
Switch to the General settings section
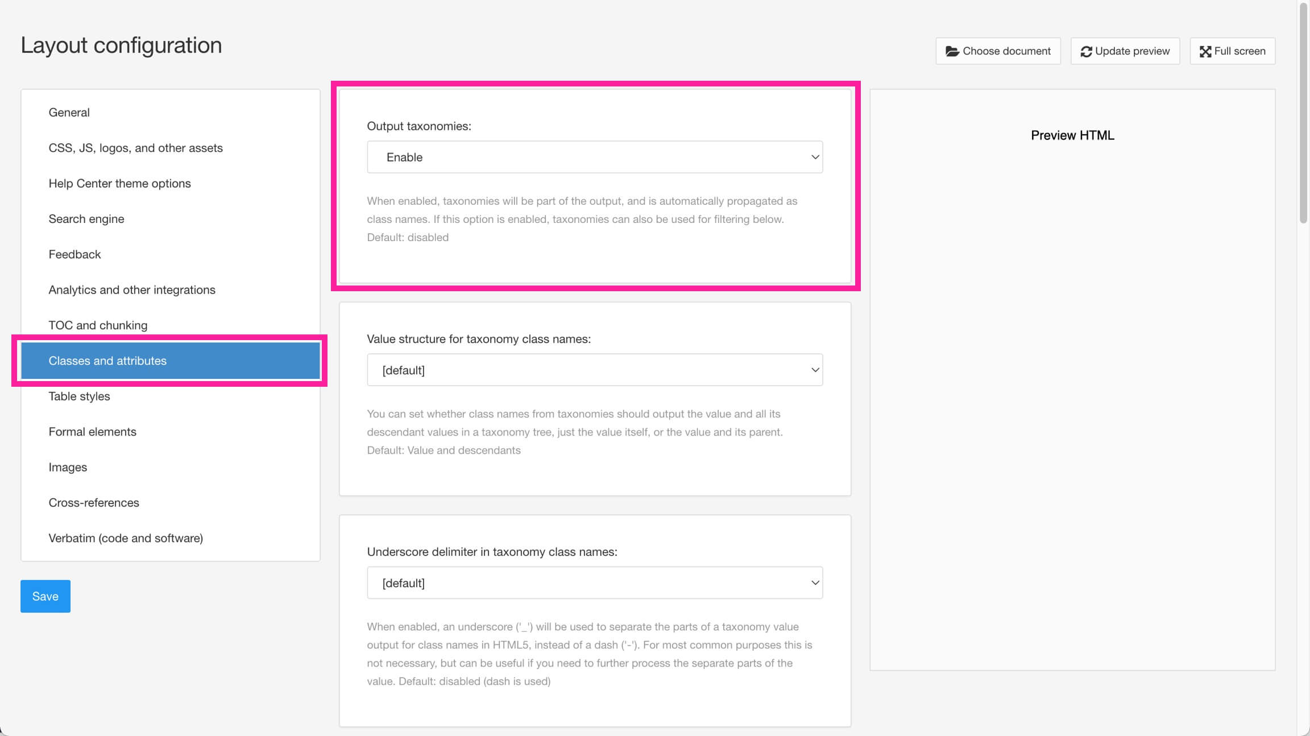[x=69, y=112]
